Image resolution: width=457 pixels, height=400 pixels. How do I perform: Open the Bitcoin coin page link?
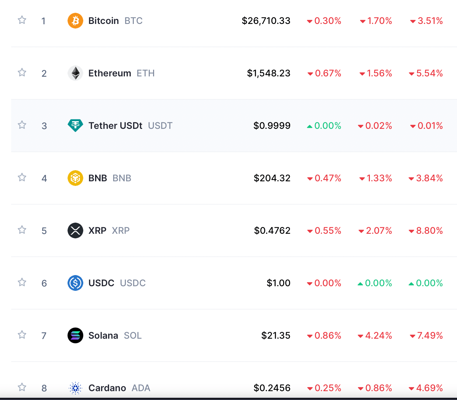click(104, 21)
